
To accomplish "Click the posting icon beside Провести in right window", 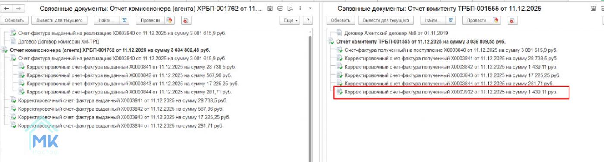I will (x=496, y=20).
